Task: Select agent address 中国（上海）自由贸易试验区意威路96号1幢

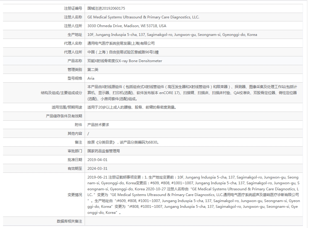Action: 123,52
